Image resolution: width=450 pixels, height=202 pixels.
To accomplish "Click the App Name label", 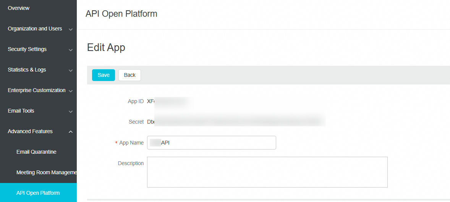I will tap(131, 143).
